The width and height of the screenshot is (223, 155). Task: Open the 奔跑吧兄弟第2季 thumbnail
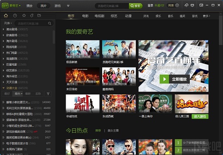[119, 49]
